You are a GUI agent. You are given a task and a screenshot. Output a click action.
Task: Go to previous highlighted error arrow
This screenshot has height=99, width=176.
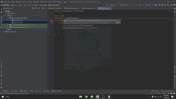(x=170, y=11)
